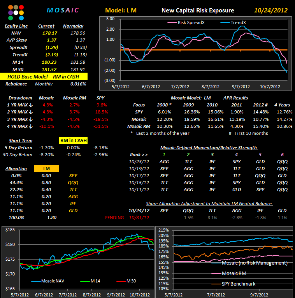Image resolution: width=295 pixels, height=298 pixels.
Task: Click the orange LM allocation header cell
Action: tap(46, 168)
